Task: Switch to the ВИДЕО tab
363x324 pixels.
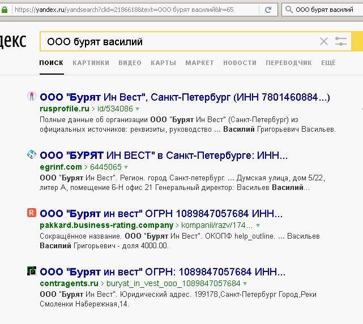Action: (130, 63)
